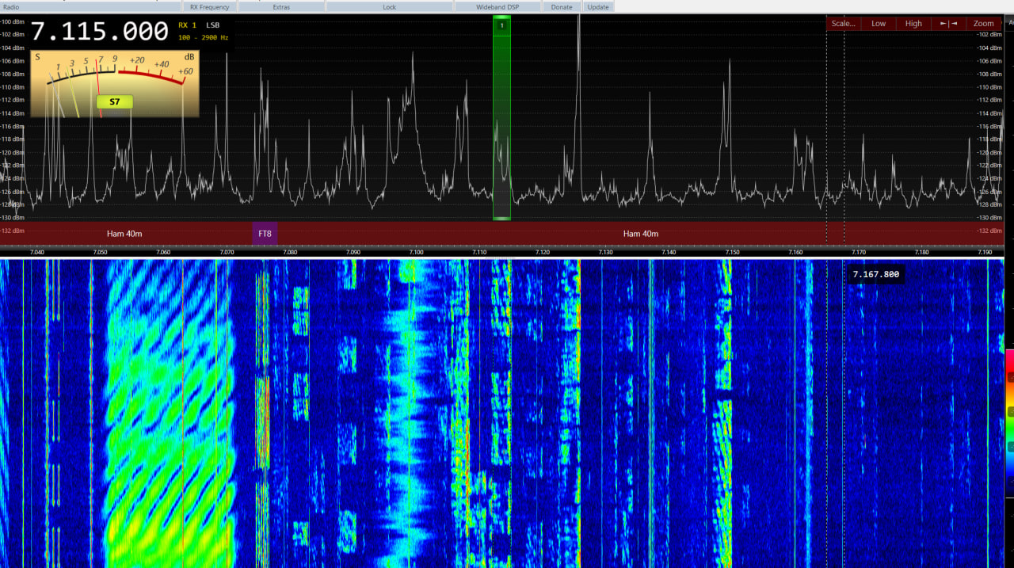Click the 7.115.000 frequency display
1014x568 pixels.
point(100,32)
